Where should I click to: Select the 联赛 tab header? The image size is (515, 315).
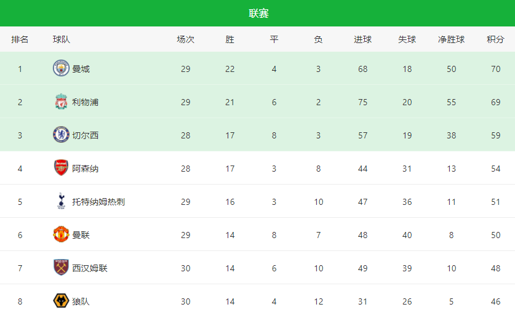pos(258,13)
